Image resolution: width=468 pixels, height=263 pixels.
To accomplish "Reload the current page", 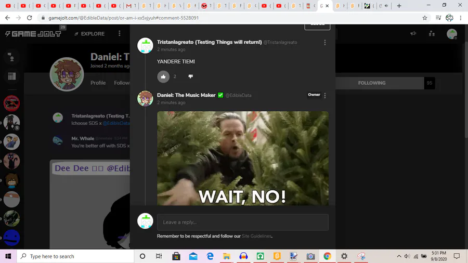I will pyautogui.click(x=29, y=18).
